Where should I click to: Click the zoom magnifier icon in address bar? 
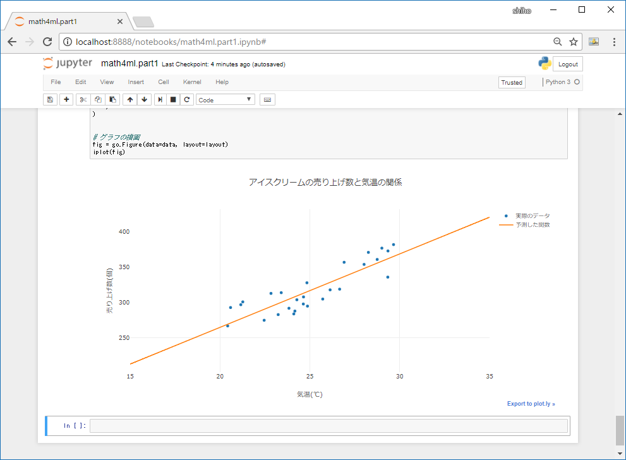557,42
